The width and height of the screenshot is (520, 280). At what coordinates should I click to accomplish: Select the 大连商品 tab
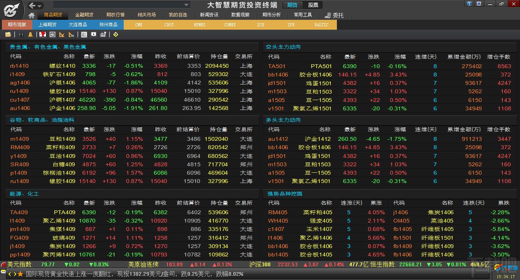point(78,25)
